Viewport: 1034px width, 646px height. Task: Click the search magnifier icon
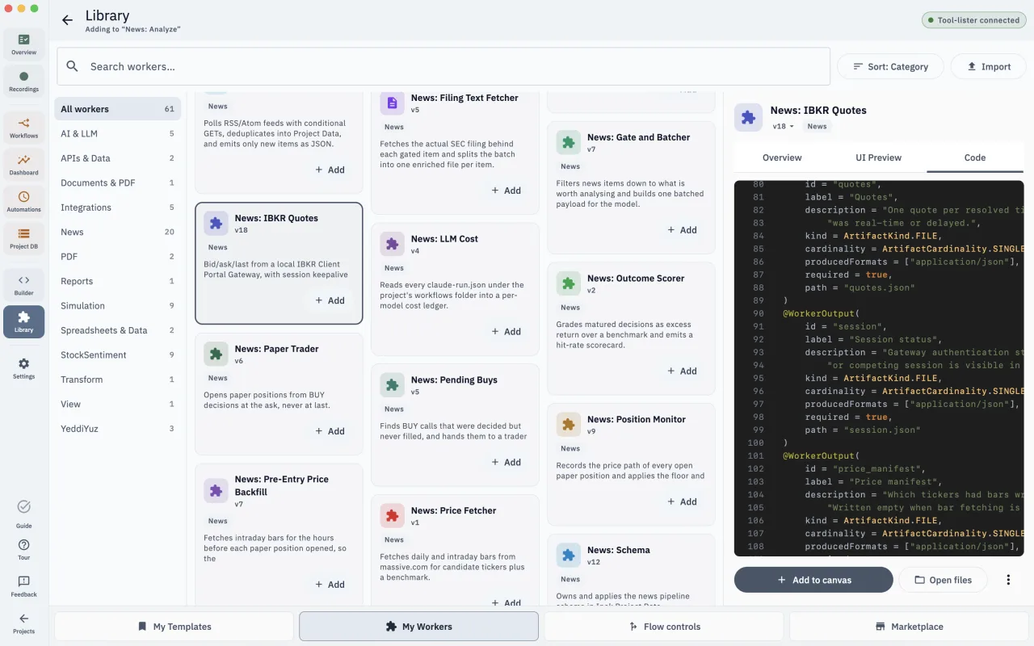click(x=73, y=66)
